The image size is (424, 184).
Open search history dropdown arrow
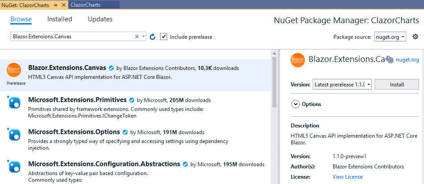144,37
